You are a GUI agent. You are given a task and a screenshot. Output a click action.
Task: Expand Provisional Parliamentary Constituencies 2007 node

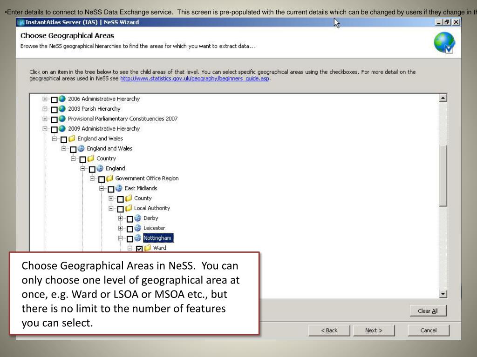point(45,119)
